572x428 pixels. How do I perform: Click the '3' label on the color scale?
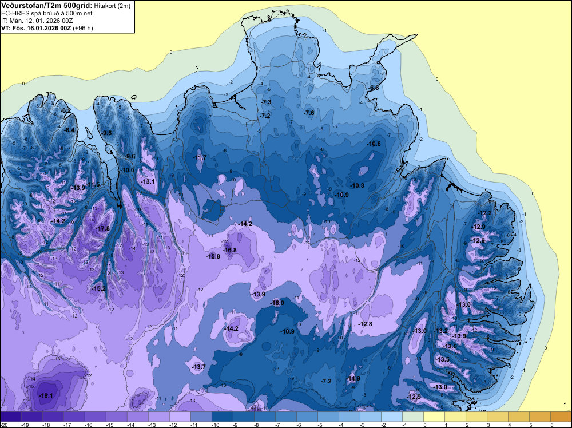coord(488,425)
